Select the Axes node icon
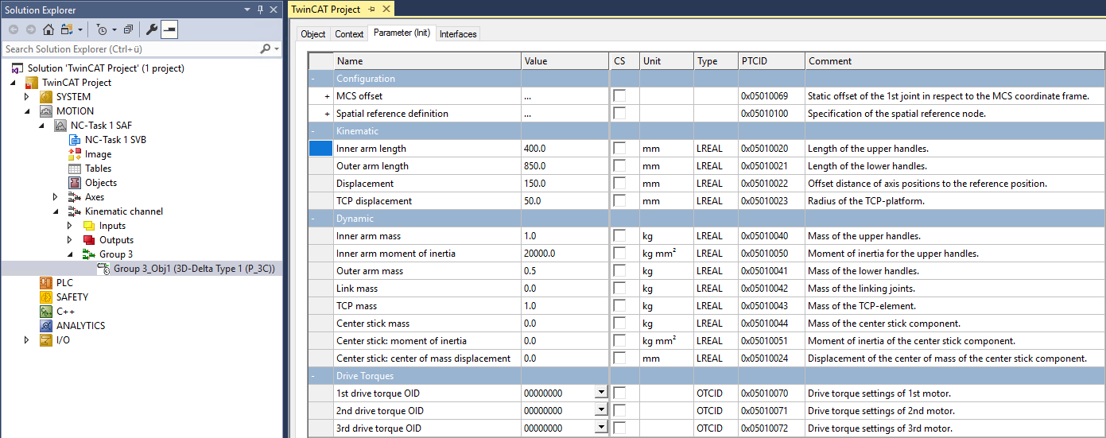This screenshot has height=438, width=1106. pos(75,197)
